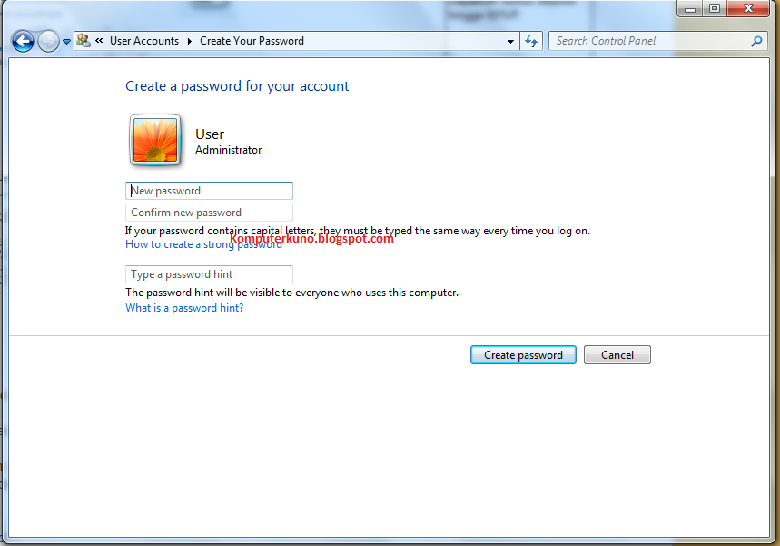Click the Forward navigation arrow button

tap(48, 41)
